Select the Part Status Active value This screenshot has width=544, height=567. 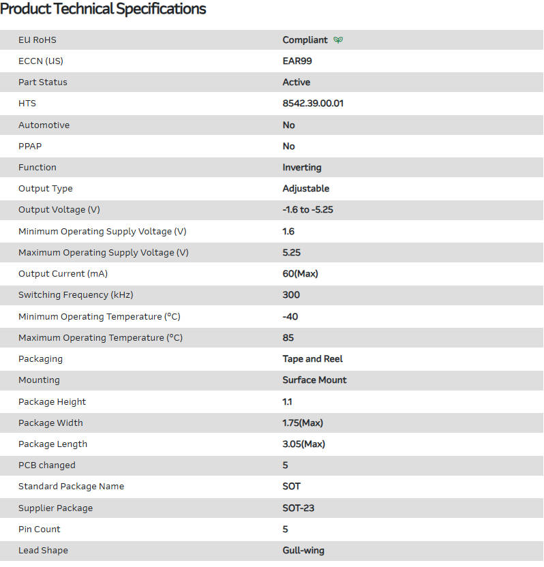tap(296, 82)
